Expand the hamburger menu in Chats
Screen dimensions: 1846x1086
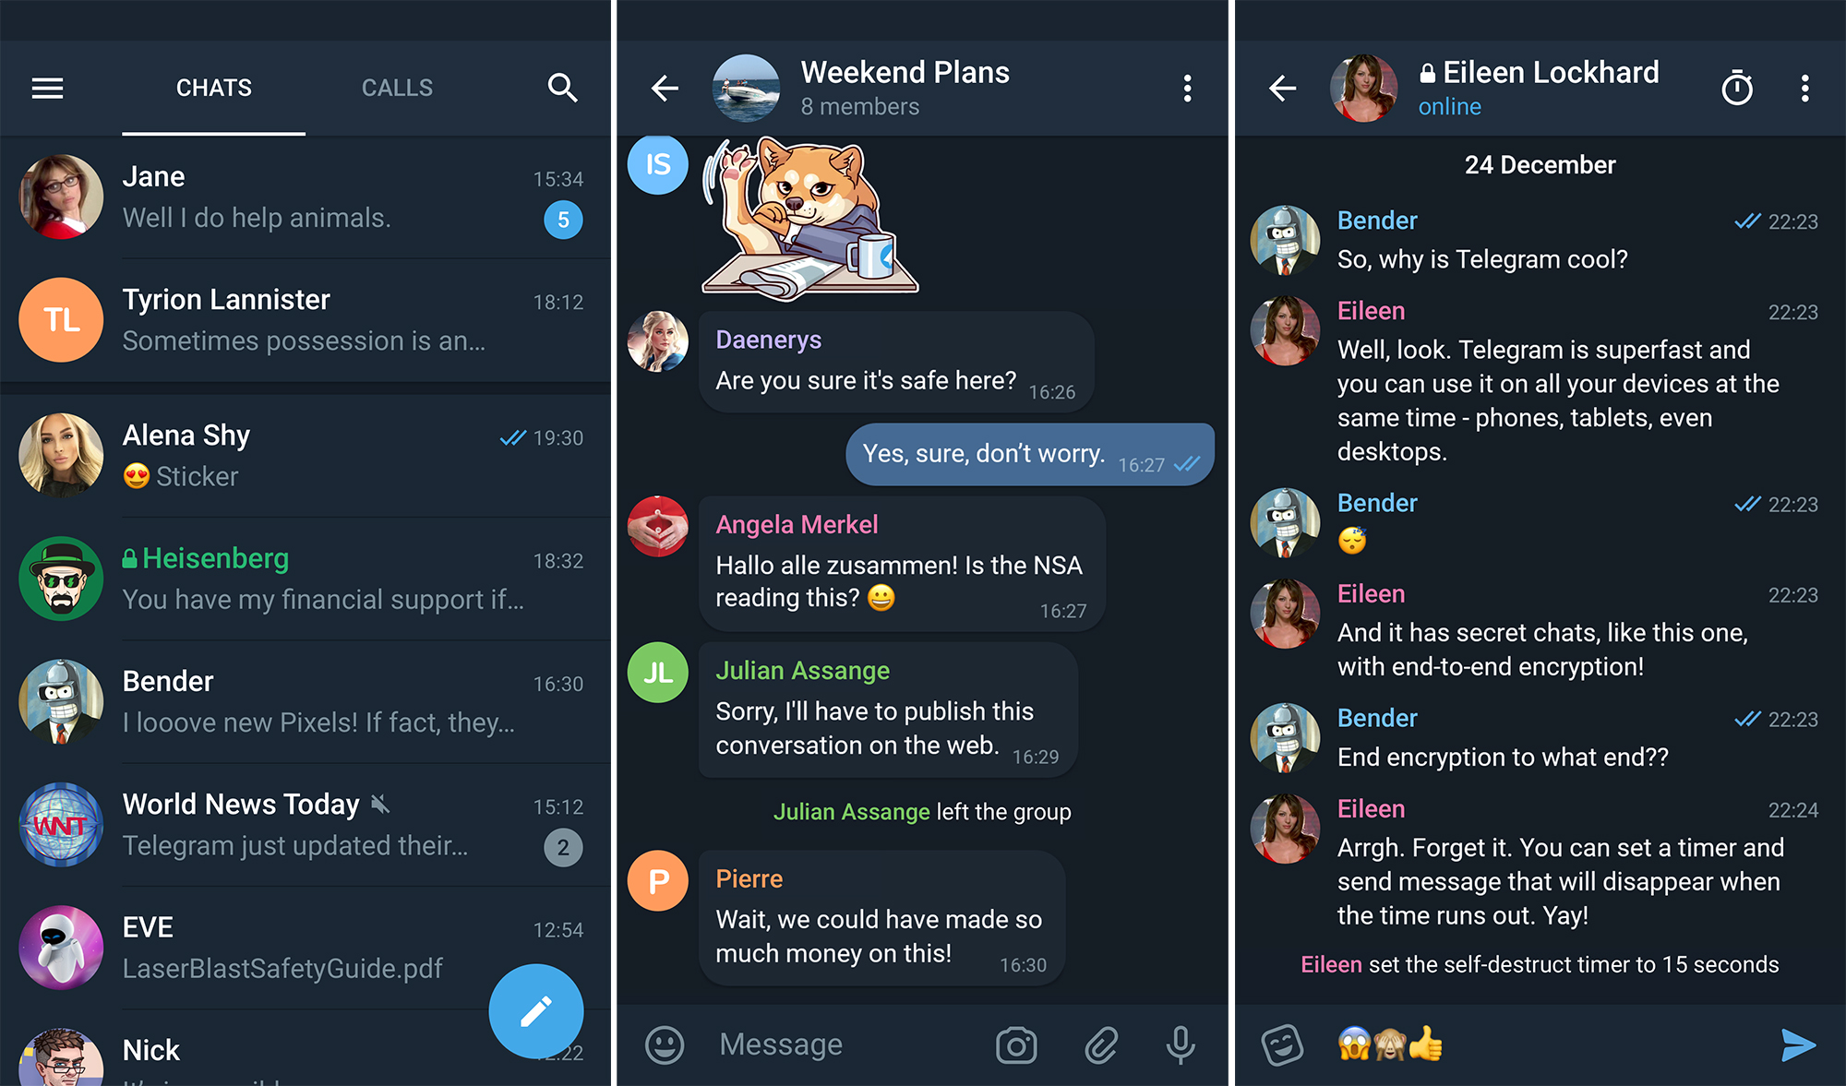[48, 52]
